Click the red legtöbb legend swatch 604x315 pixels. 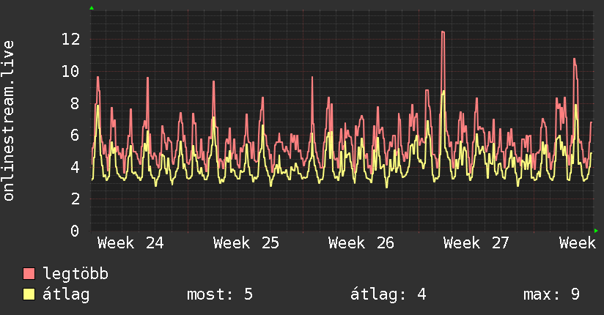point(29,274)
